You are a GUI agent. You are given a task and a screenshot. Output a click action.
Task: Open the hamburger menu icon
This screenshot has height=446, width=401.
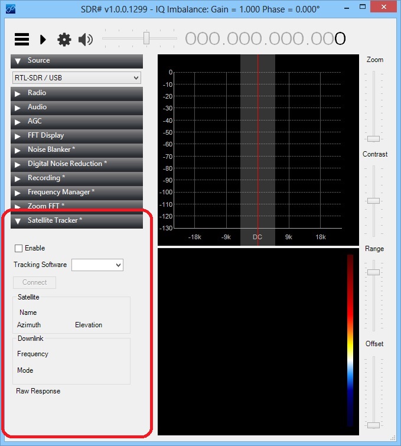22,39
